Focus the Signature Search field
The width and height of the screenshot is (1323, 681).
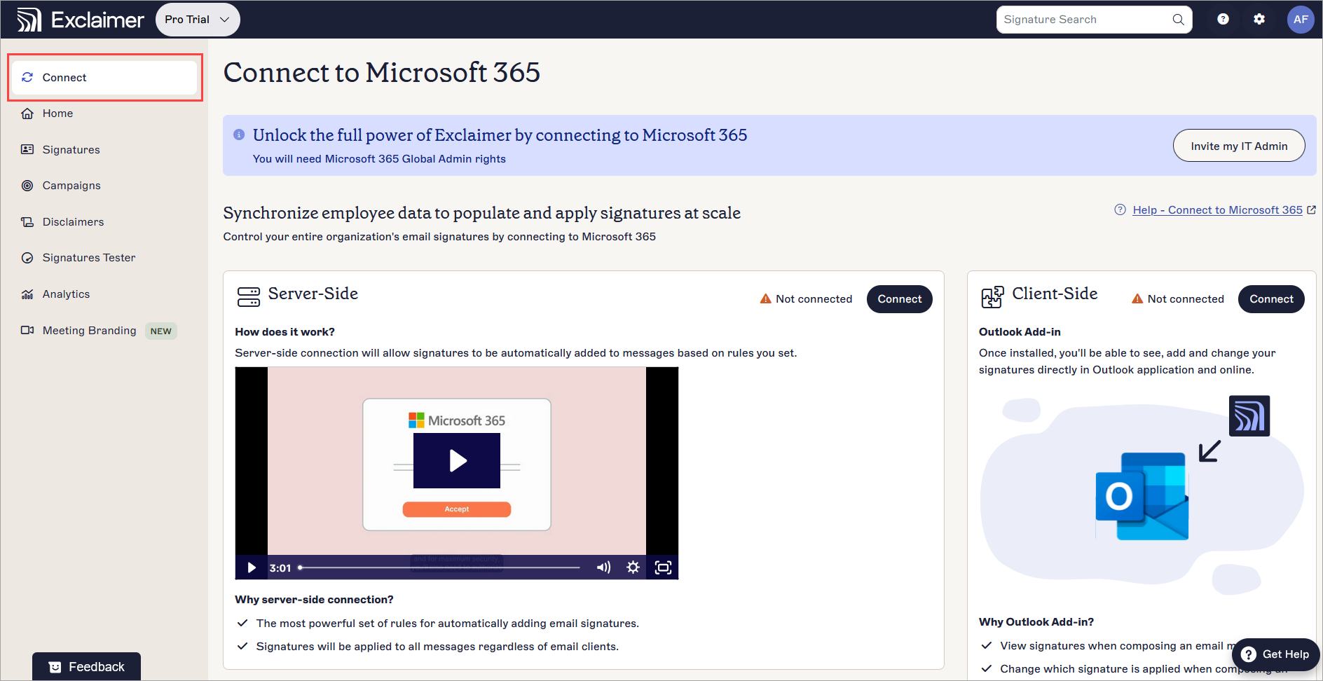pyautogui.click(x=1083, y=20)
